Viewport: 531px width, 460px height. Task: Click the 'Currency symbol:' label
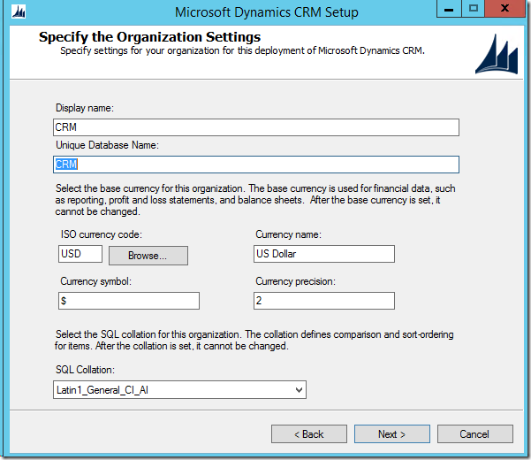pyautogui.click(x=95, y=281)
